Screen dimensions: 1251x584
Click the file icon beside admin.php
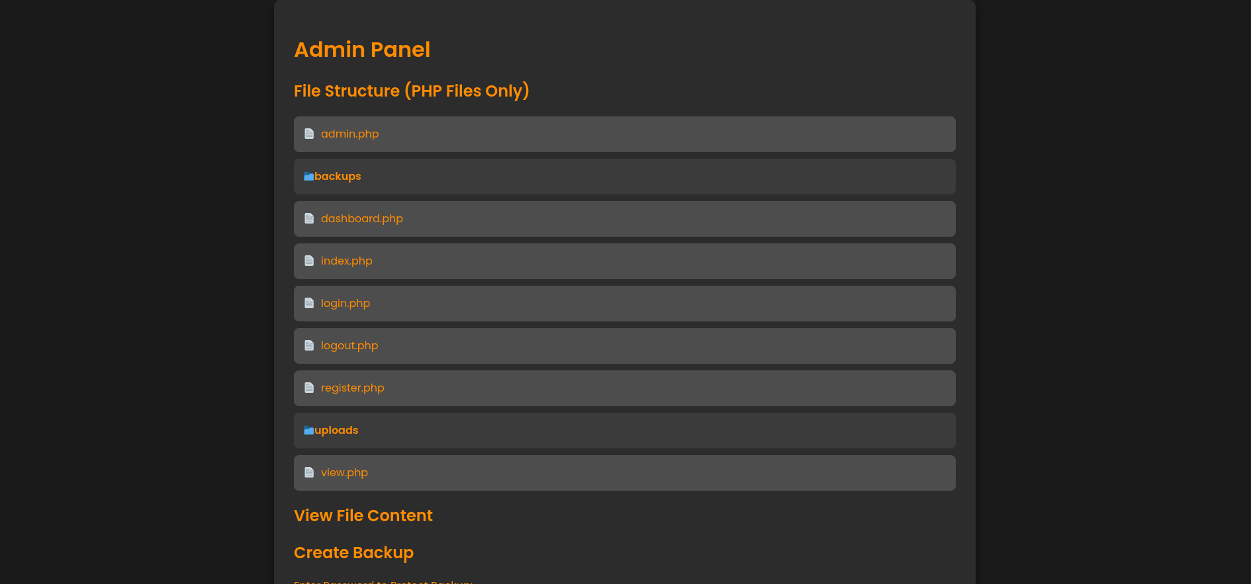309,134
